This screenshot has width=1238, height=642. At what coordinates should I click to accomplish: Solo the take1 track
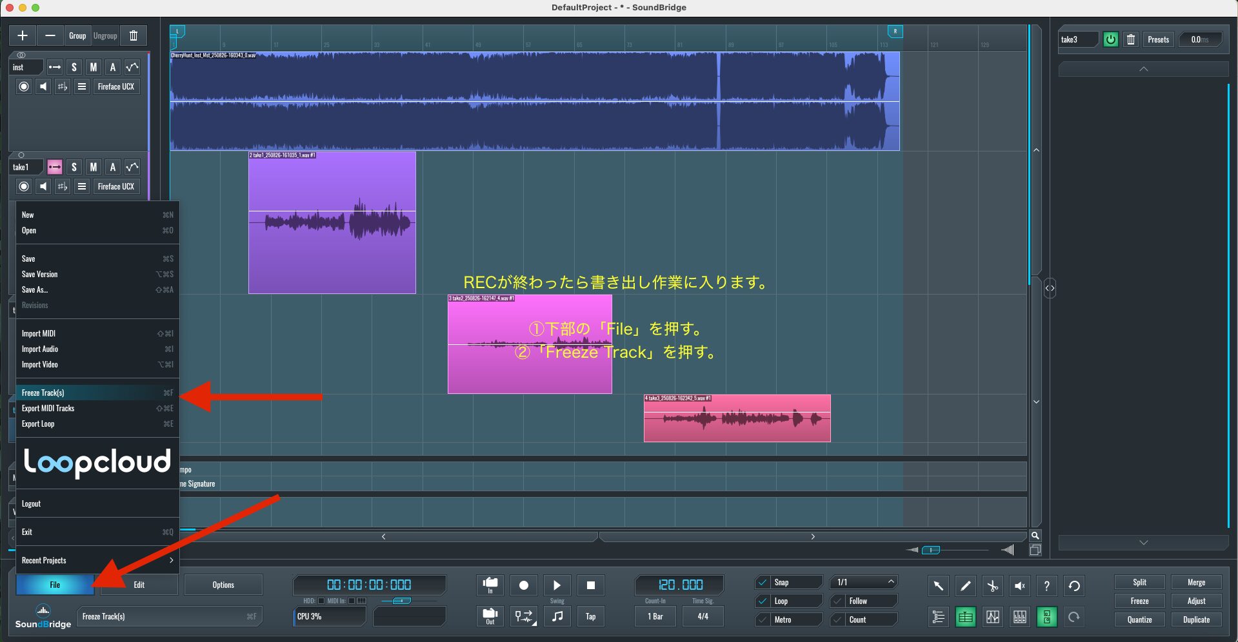[x=74, y=167]
